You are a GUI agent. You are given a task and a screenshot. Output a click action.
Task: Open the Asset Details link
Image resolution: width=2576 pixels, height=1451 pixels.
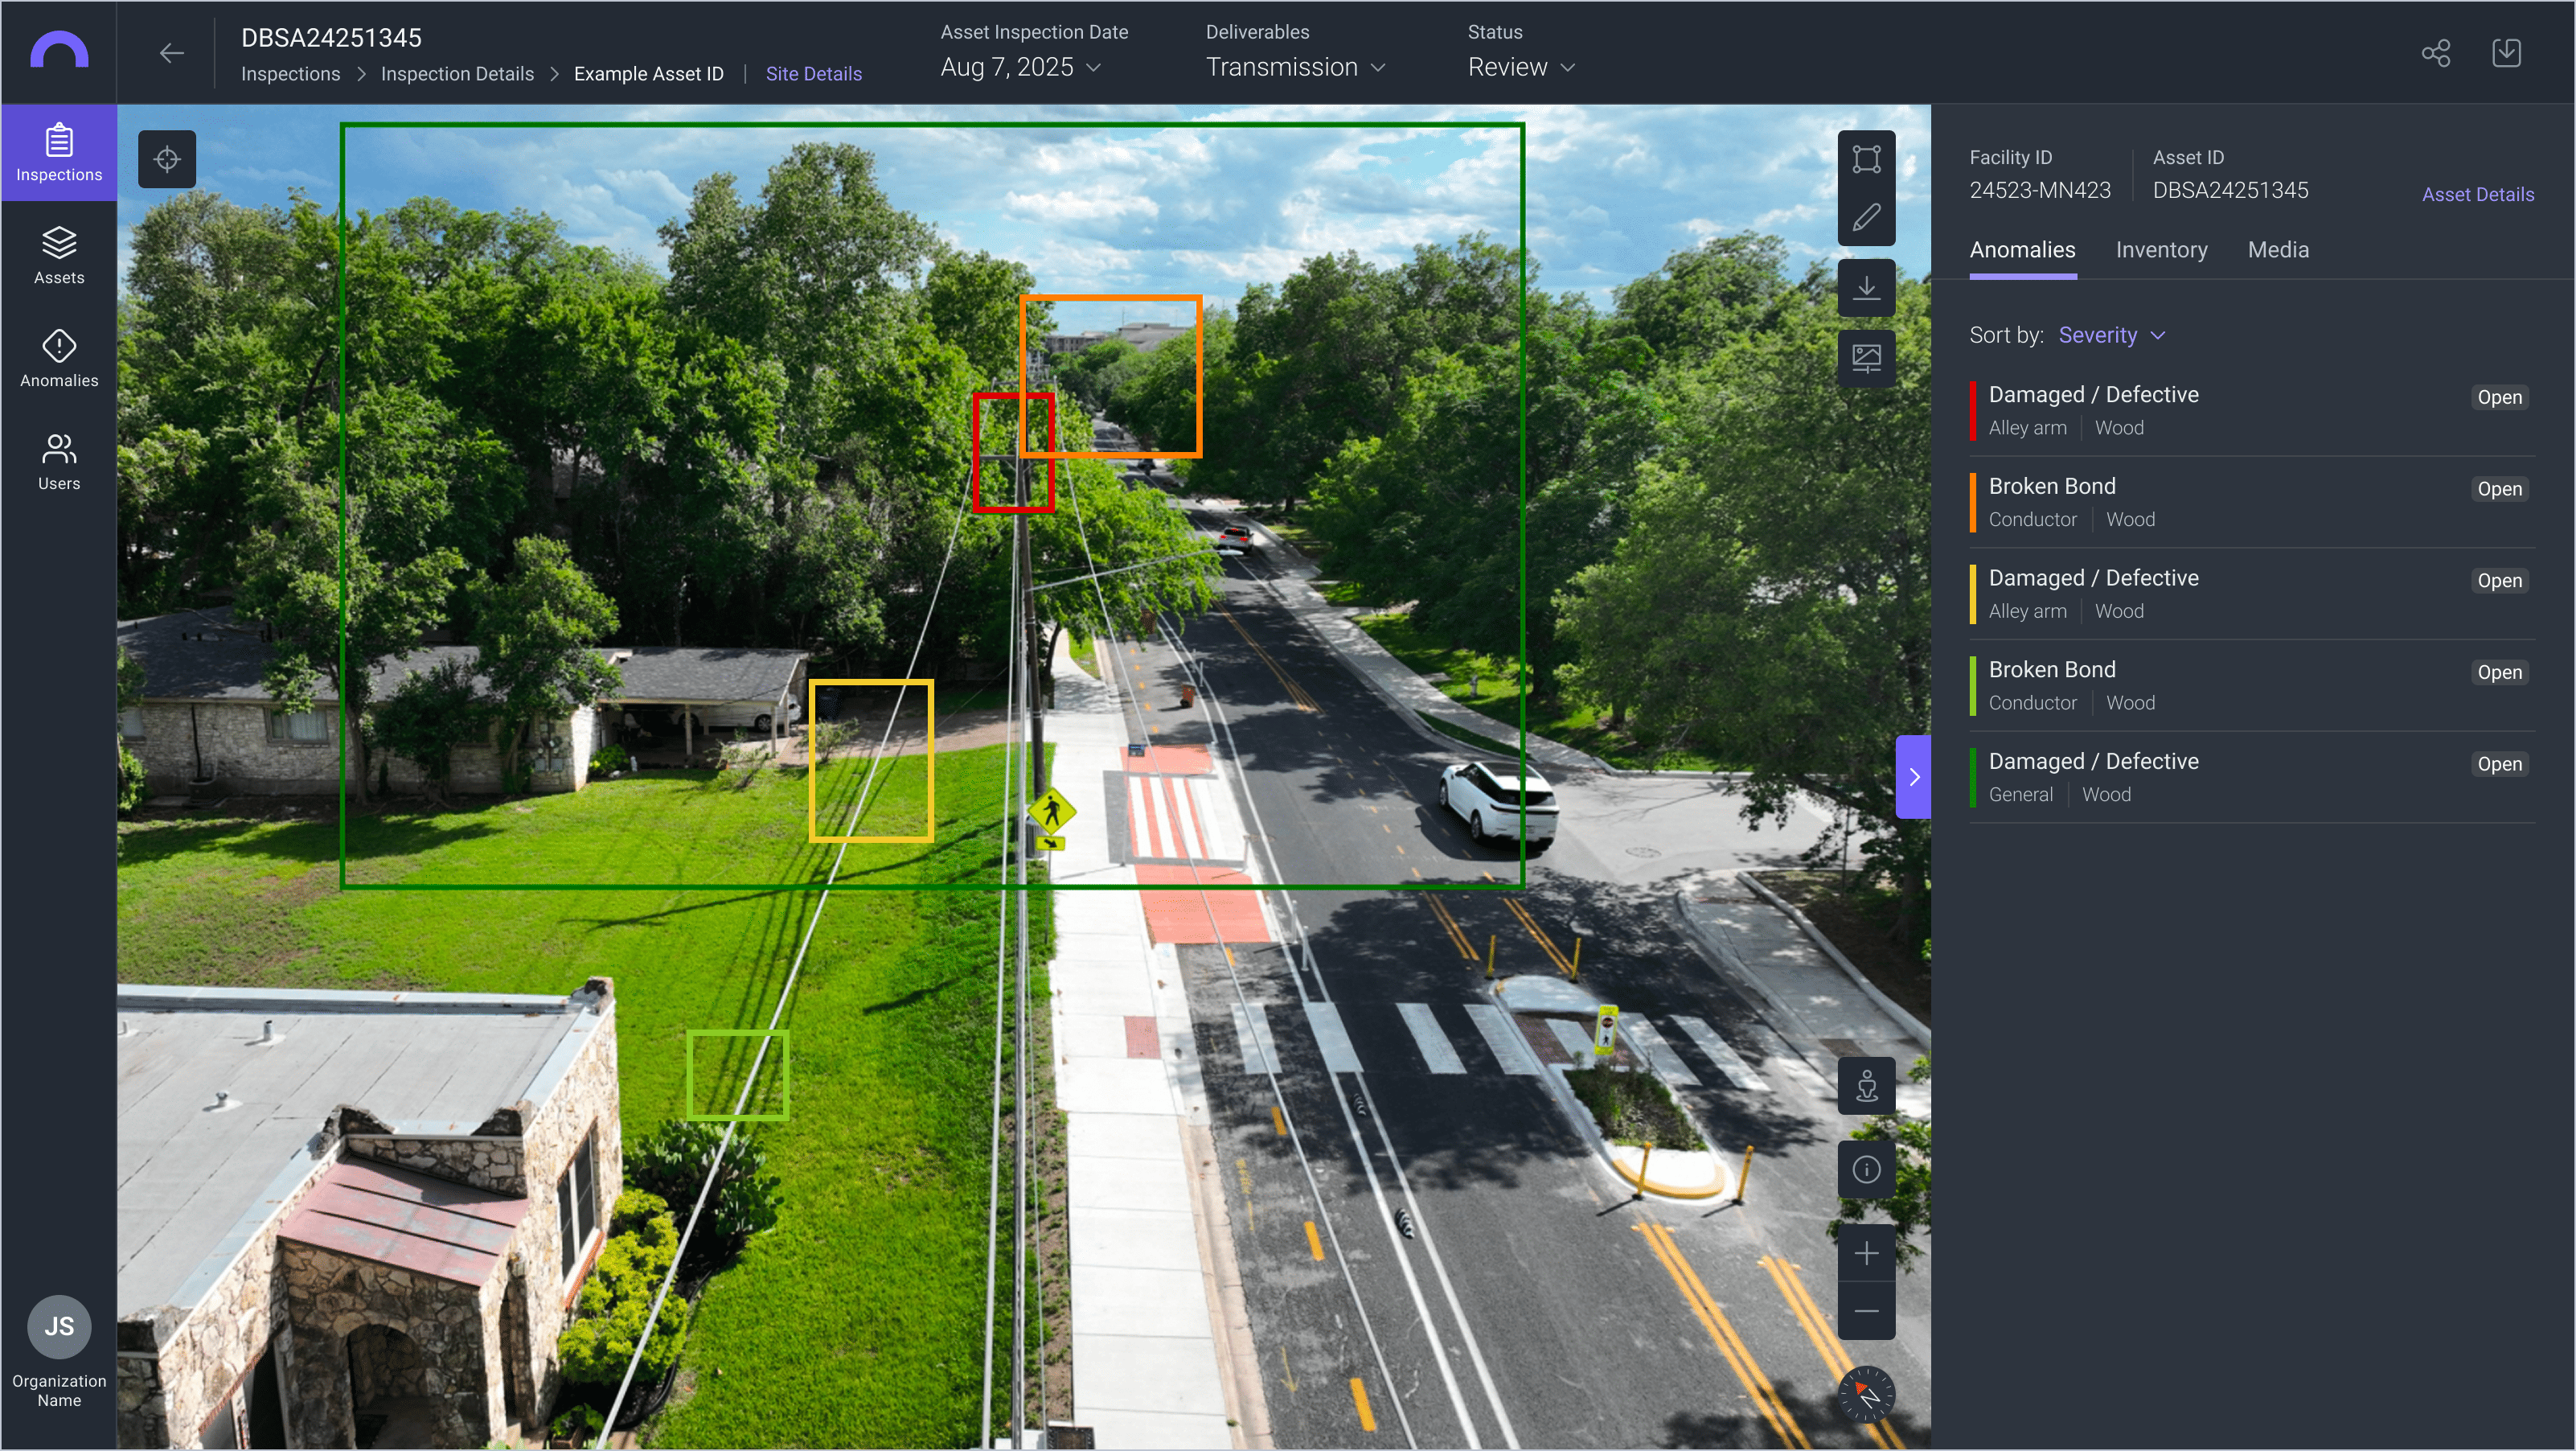(x=2477, y=194)
